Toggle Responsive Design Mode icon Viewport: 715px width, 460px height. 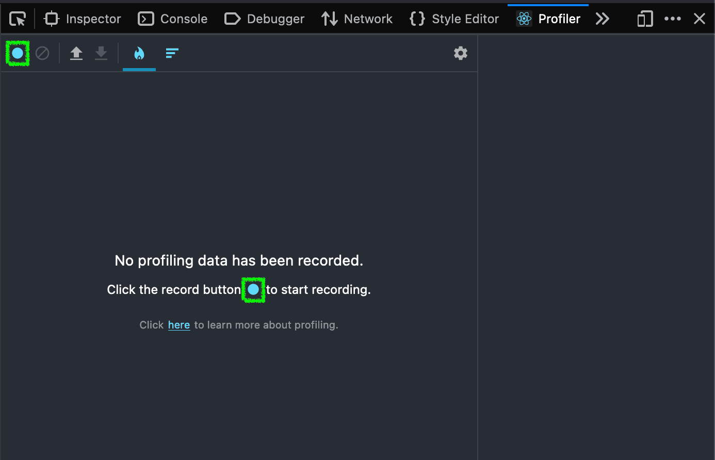(645, 19)
